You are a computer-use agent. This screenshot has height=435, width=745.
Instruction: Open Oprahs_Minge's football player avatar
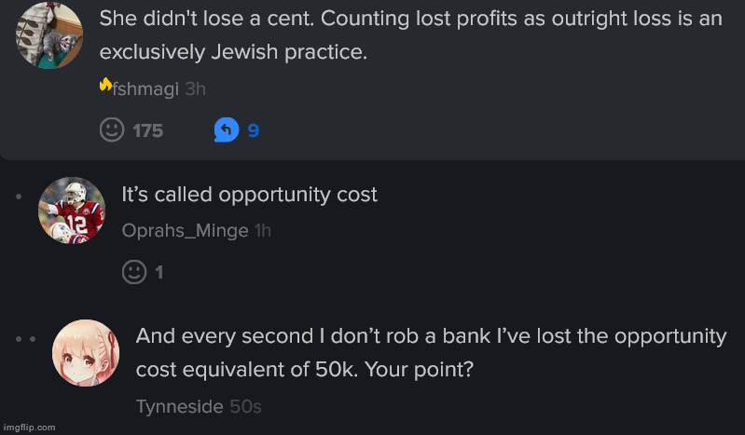click(72, 211)
